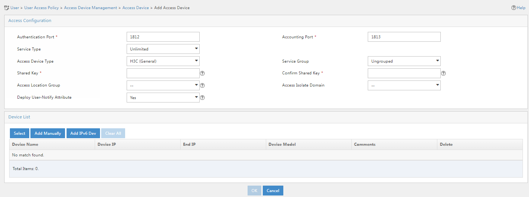Click the Cancel button
The image size is (529, 197).
pos(273,191)
